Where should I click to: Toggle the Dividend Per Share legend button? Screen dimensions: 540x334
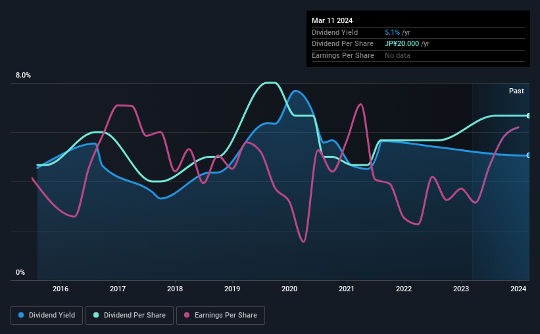[130, 316]
